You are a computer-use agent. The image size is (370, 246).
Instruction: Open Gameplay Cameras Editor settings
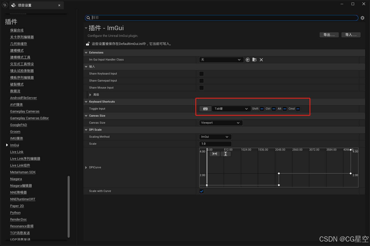30,118
